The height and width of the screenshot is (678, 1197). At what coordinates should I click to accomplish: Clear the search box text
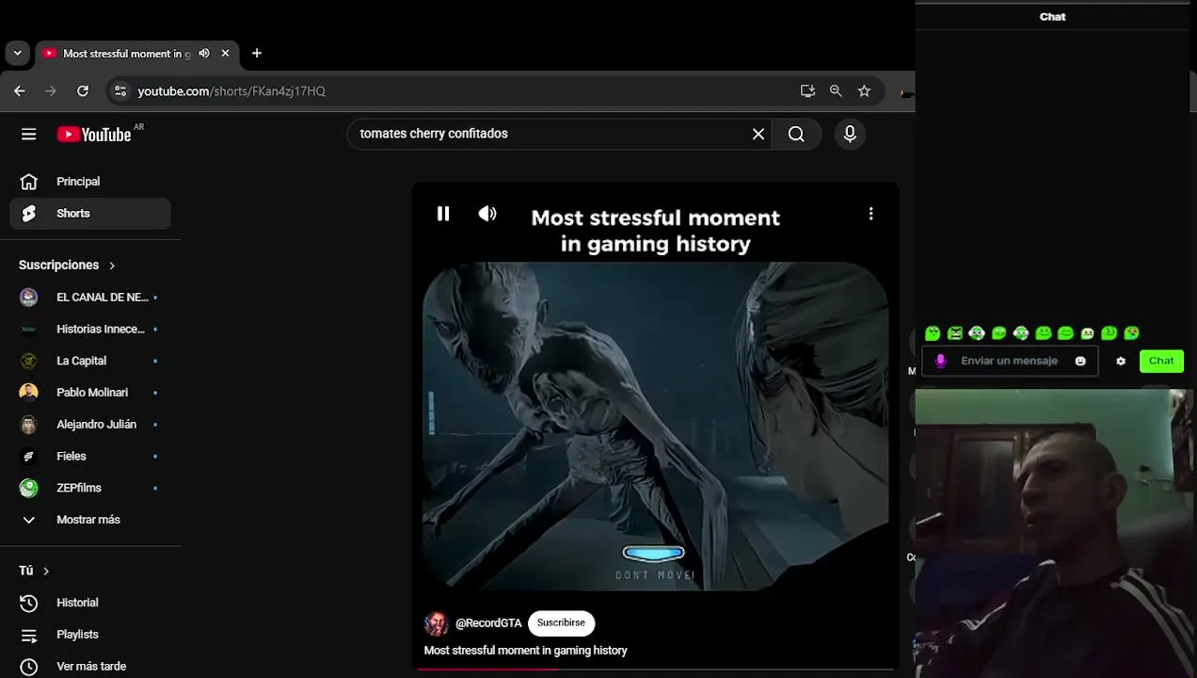coord(758,134)
